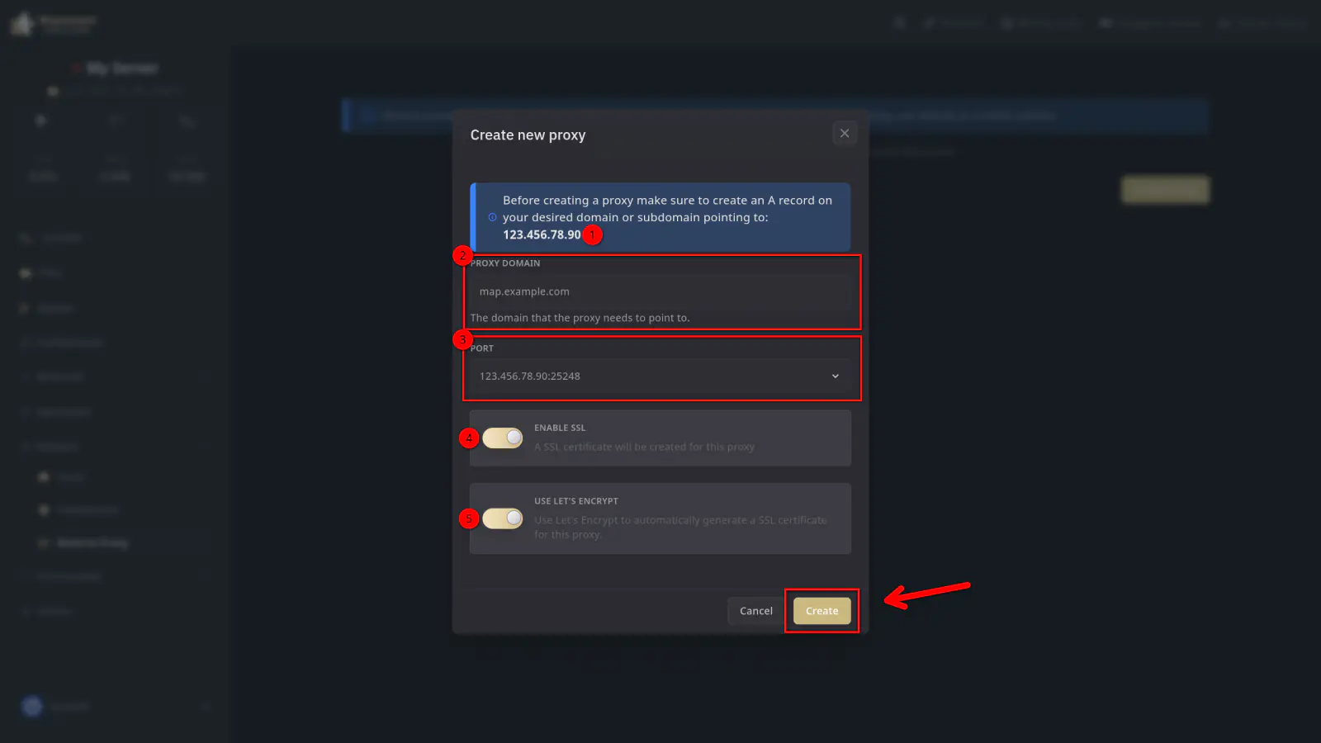This screenshot has width=1321, height=743.
Task: Click the red badge numbered 1
Action: click(x=592, y=235)
